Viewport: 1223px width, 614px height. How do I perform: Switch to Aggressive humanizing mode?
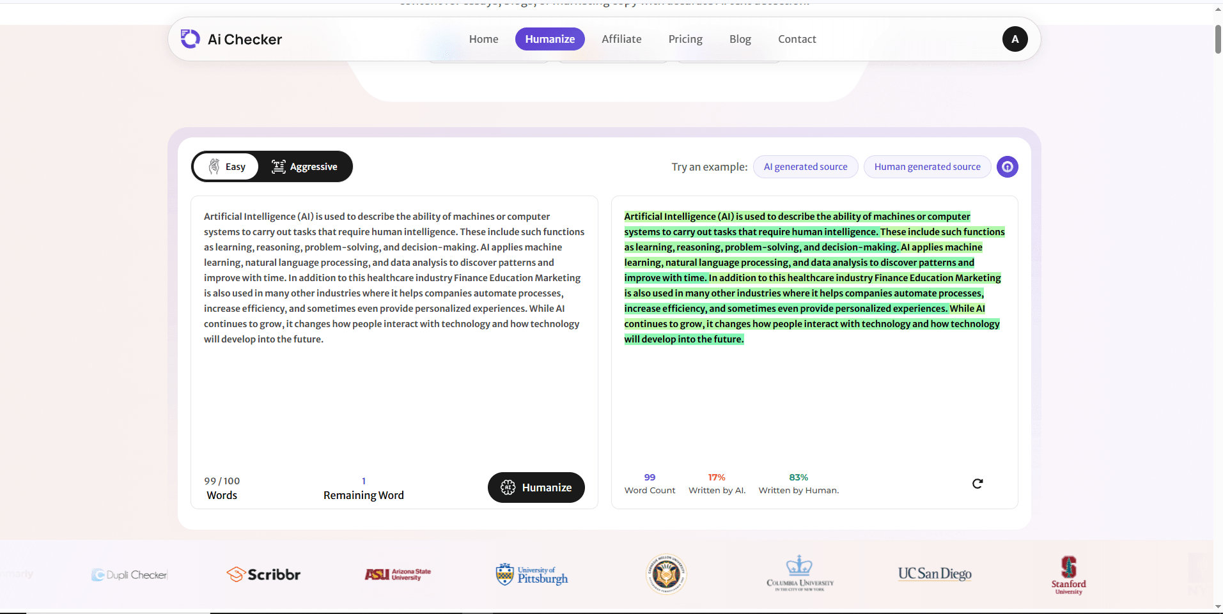coord(306,166)
